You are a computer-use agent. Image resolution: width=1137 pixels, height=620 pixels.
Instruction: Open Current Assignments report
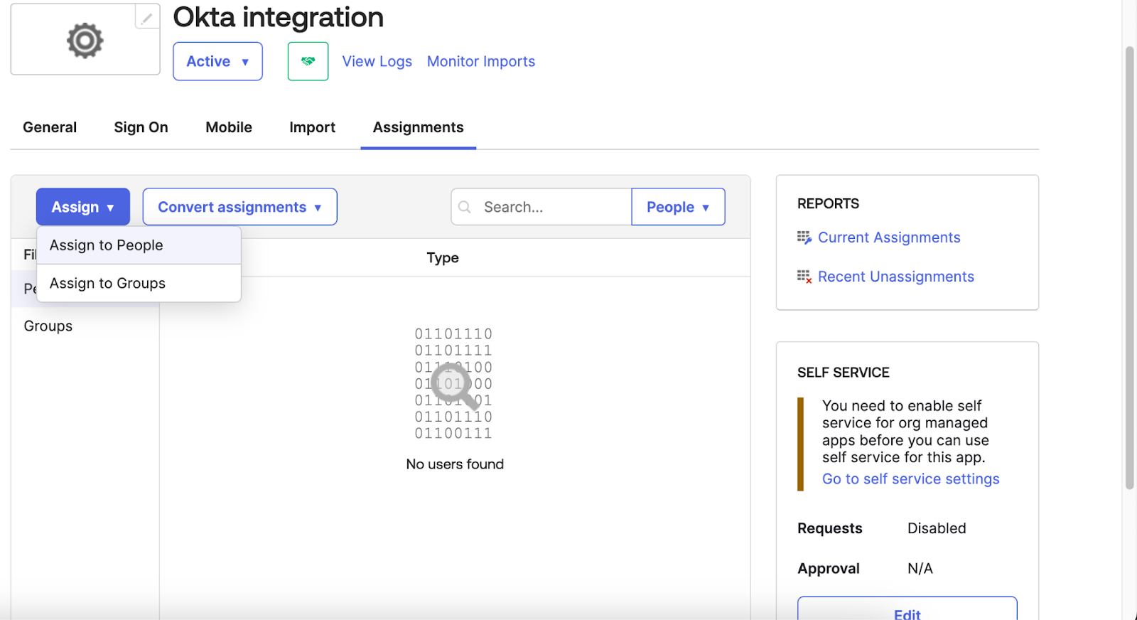click(x=889, y=237)
